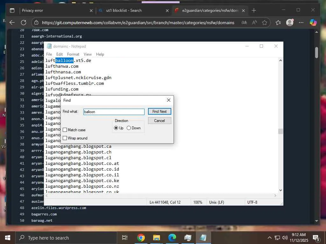Click line luftwaffless.tumblr.com in Notepad
Viewport: 326px width, 244px height.
(x=74, y=84)
